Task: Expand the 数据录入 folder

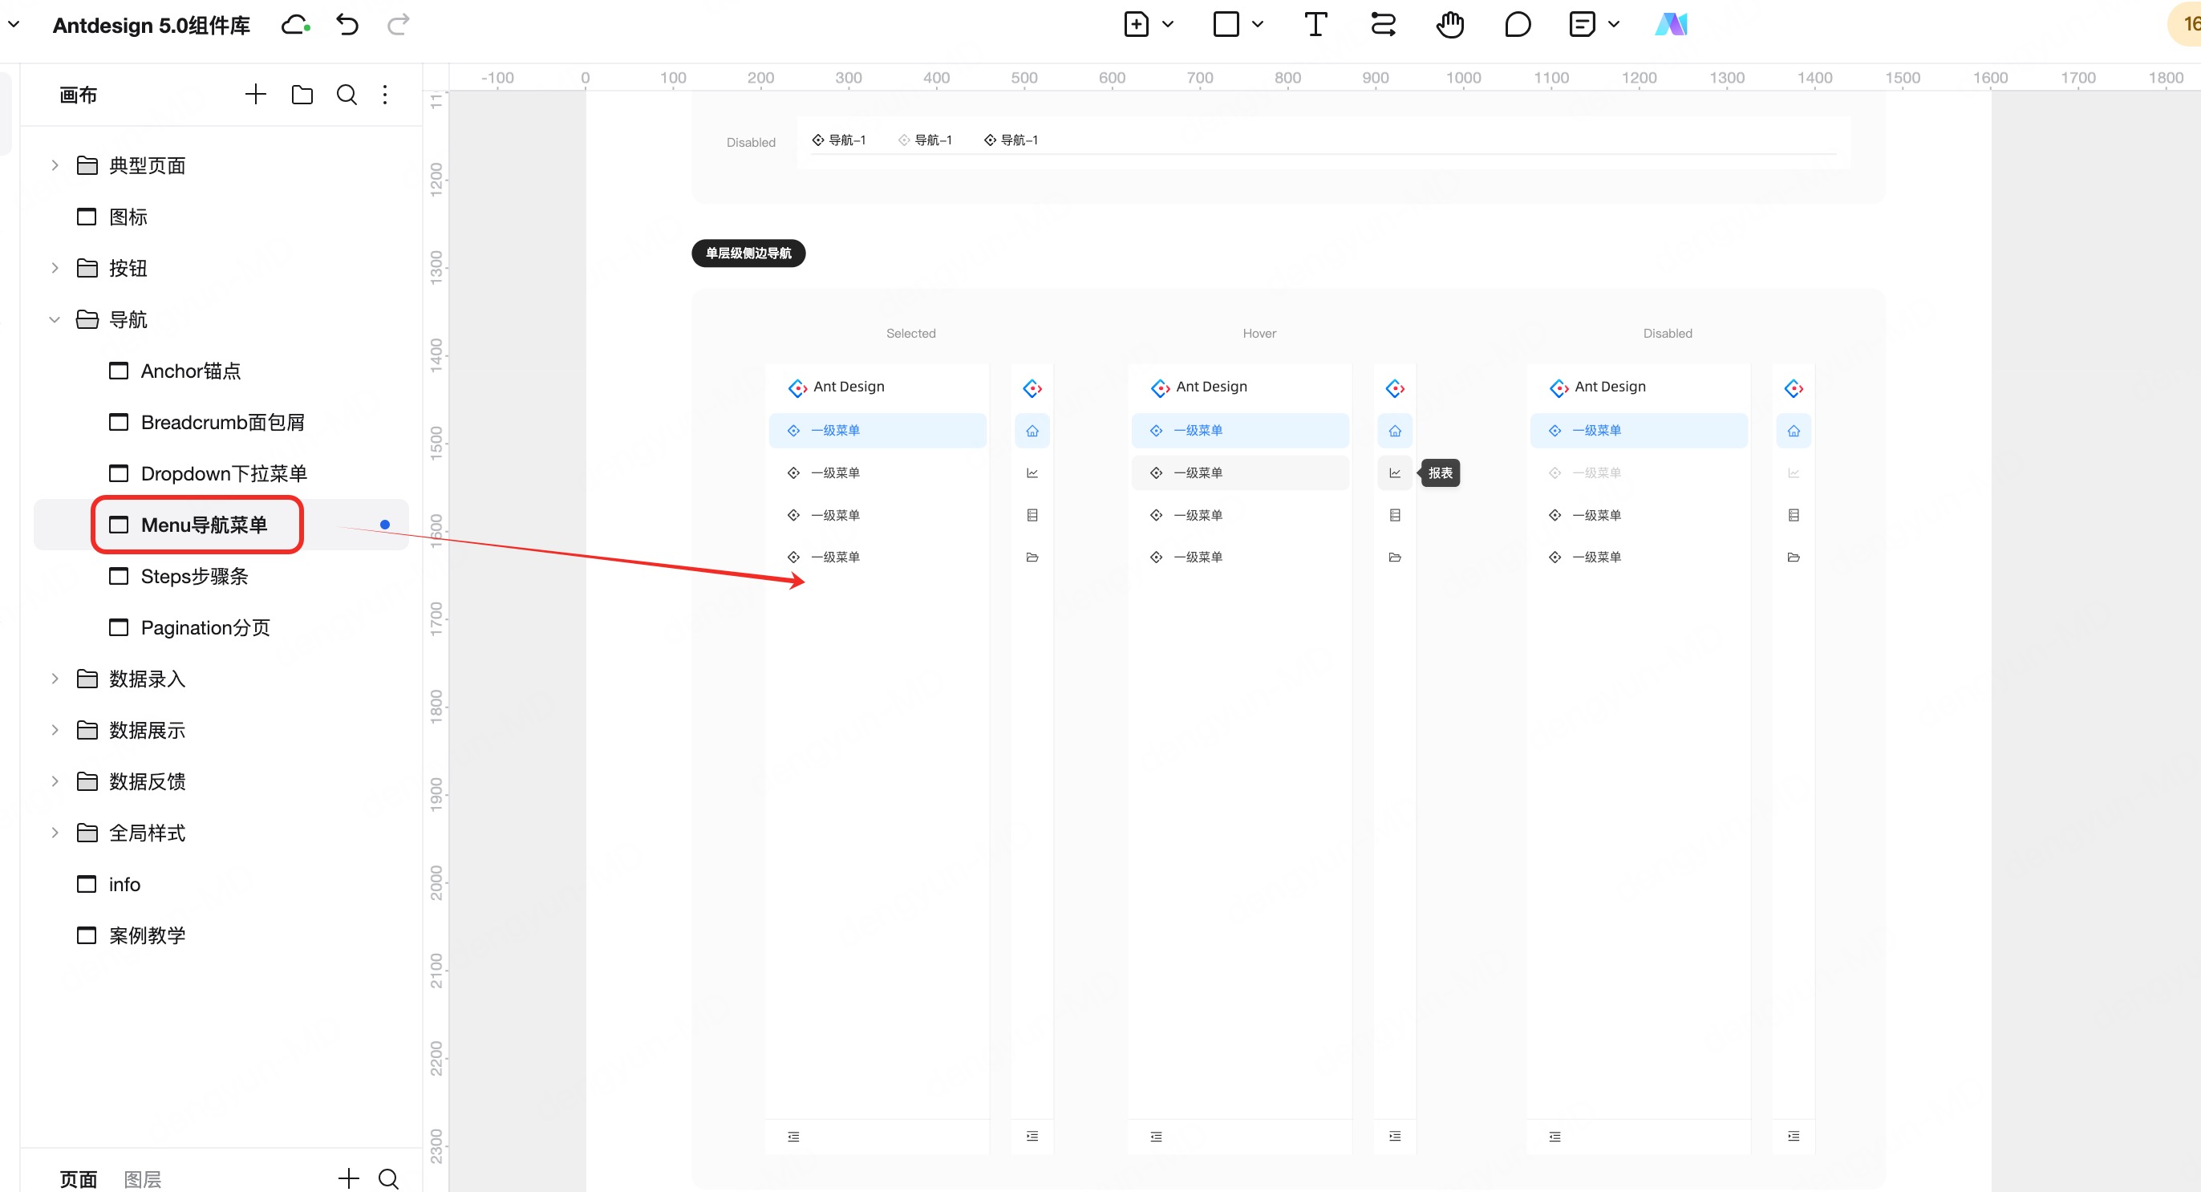Action: click(x=55, y=679)
